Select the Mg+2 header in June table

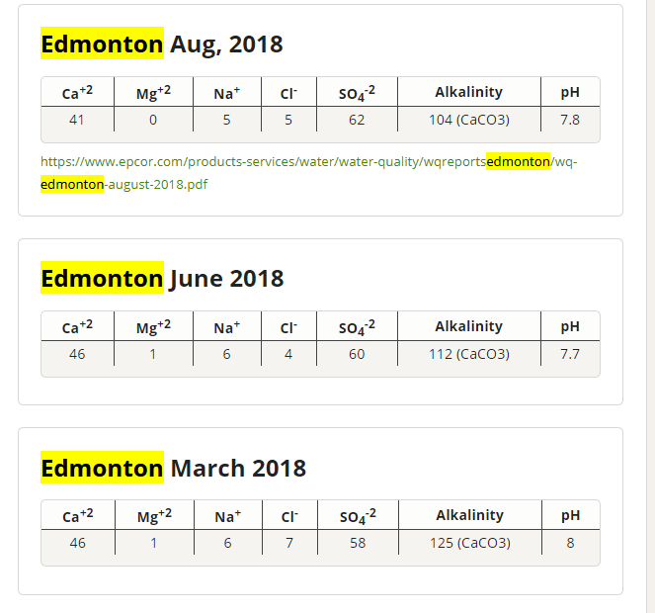[x=153, y=326]
